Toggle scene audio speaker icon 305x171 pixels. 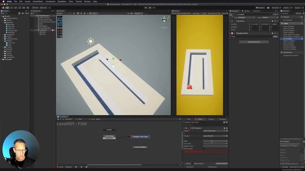click(x=81, y=13)
